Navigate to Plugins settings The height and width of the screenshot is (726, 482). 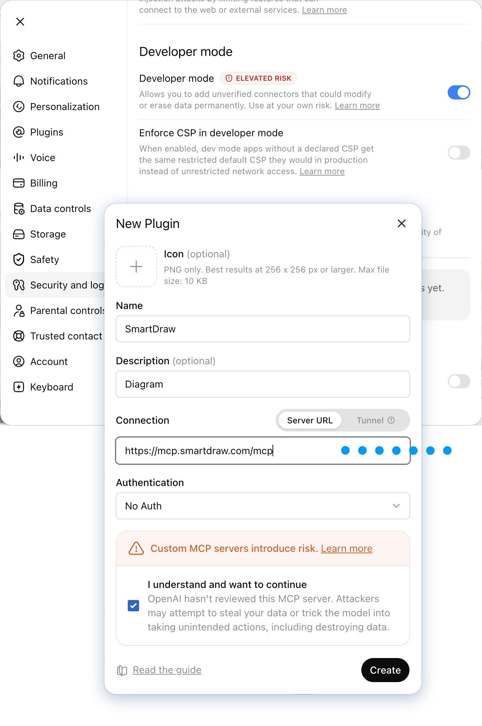pyautogui.click(x=47, y=132)
